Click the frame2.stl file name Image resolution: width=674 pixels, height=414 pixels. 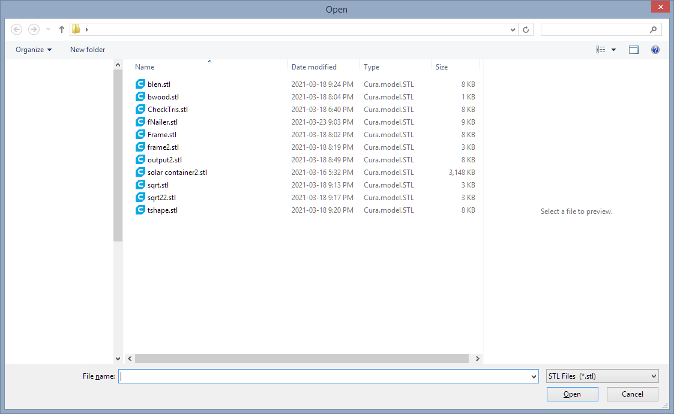(163, 147)
